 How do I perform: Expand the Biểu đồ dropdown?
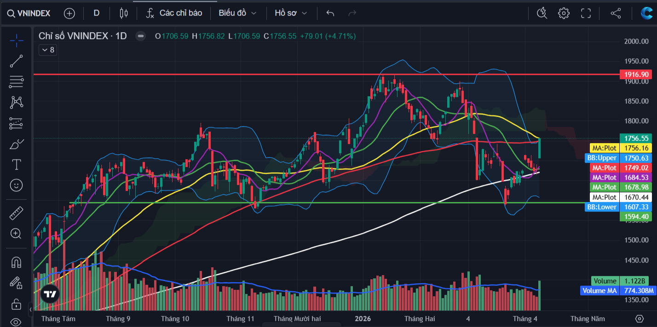coord(237,13)
